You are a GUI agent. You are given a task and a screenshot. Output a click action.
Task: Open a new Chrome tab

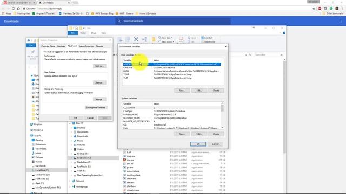[x=76, y=3]
